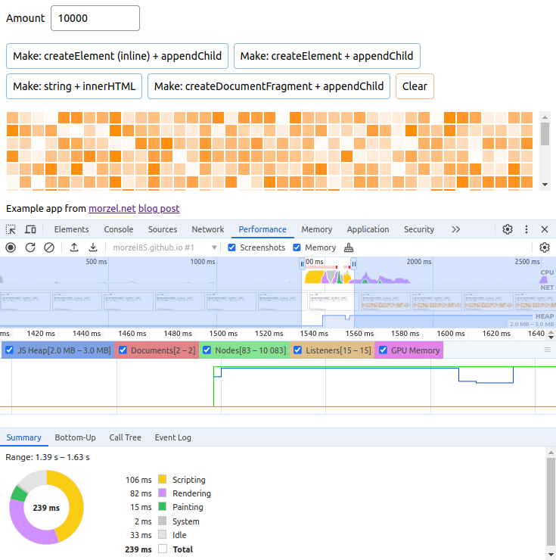Click the save profile download icon
Screen dimensions: 556x560
(x=93, y=247)
